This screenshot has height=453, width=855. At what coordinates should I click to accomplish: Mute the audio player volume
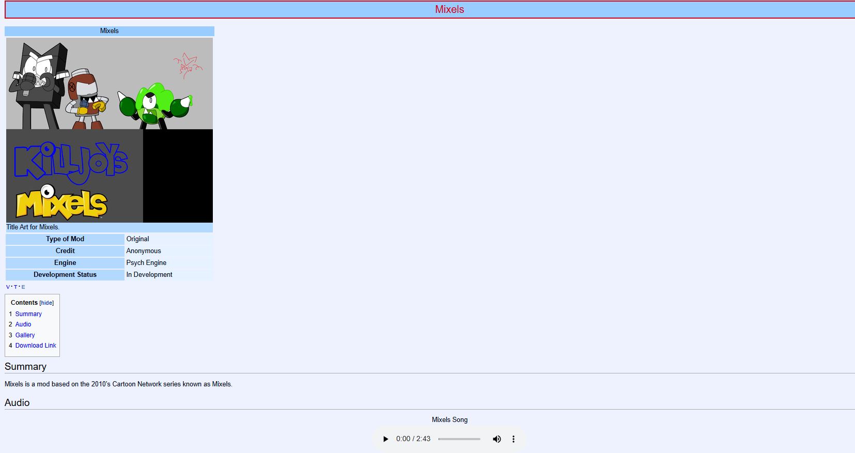(x=497, y=439)
